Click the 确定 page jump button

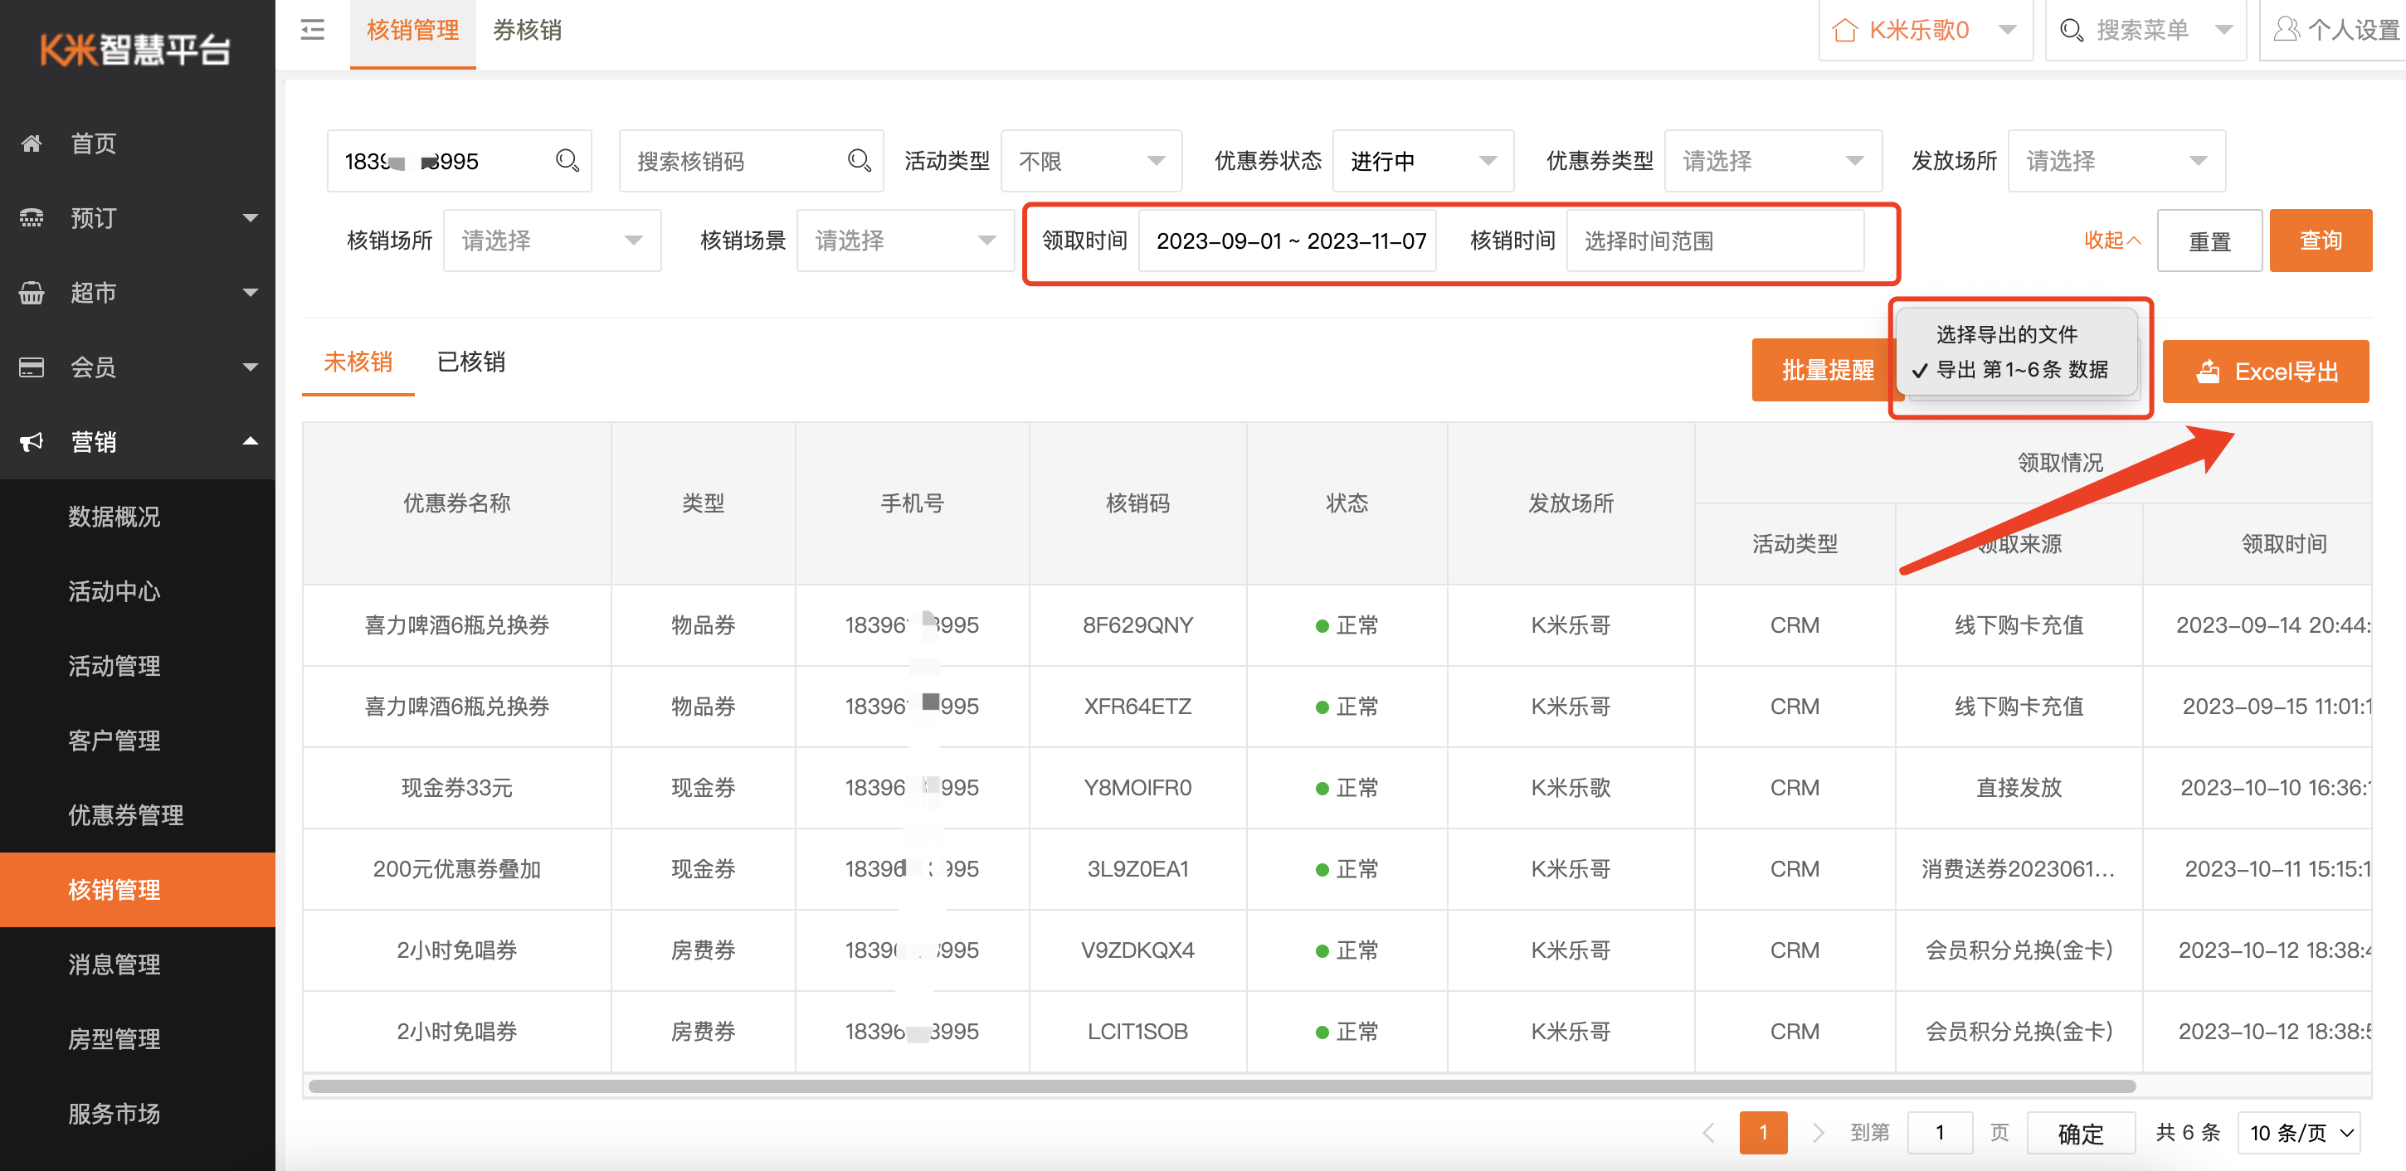click(x=2081, y=1133)
